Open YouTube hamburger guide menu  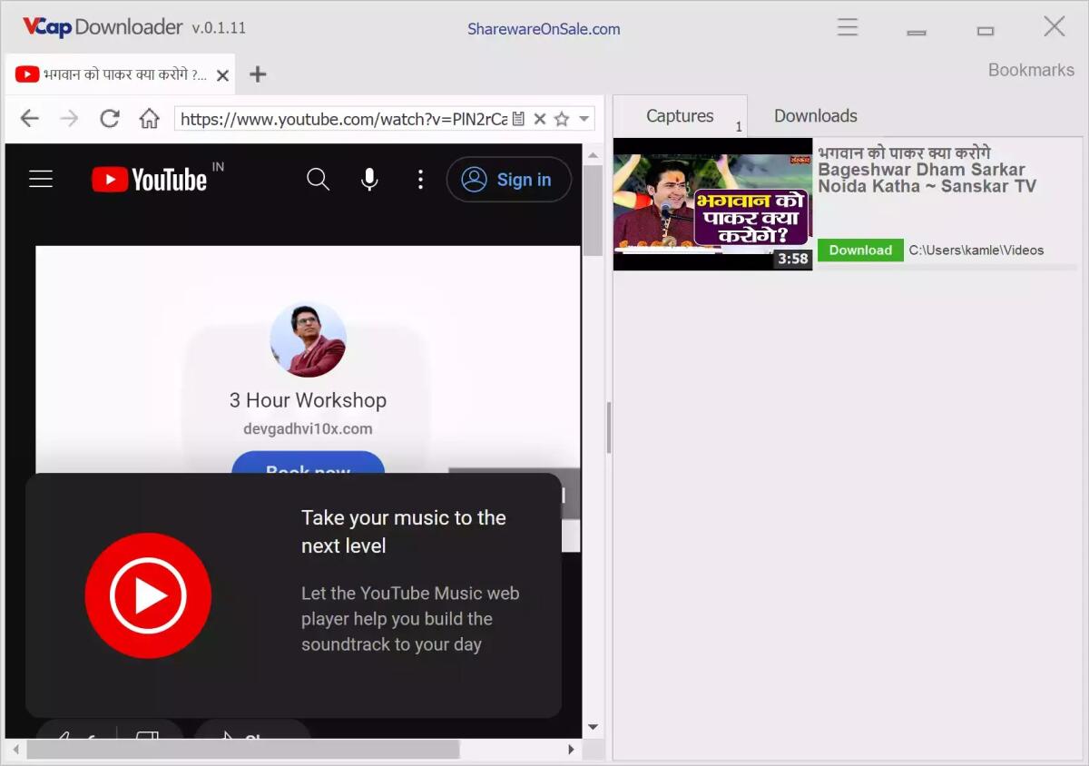click(41, 180)
